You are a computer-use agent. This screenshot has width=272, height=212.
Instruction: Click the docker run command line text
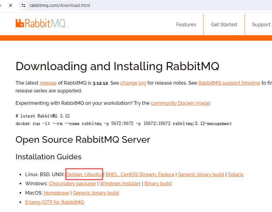124,124
